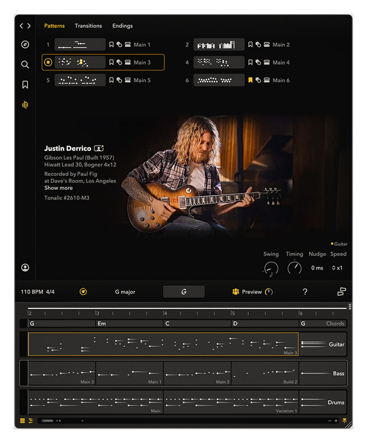The image size is (367, 443).
Task: Adjust the Swing knob
Action: 271,268
